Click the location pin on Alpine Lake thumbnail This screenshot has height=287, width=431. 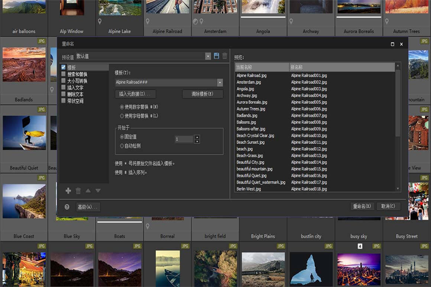coord(100,22)
